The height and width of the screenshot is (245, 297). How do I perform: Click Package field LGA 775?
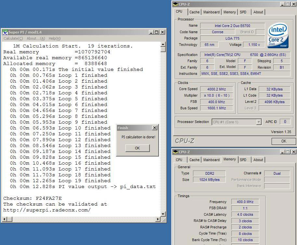click(232, 38)
